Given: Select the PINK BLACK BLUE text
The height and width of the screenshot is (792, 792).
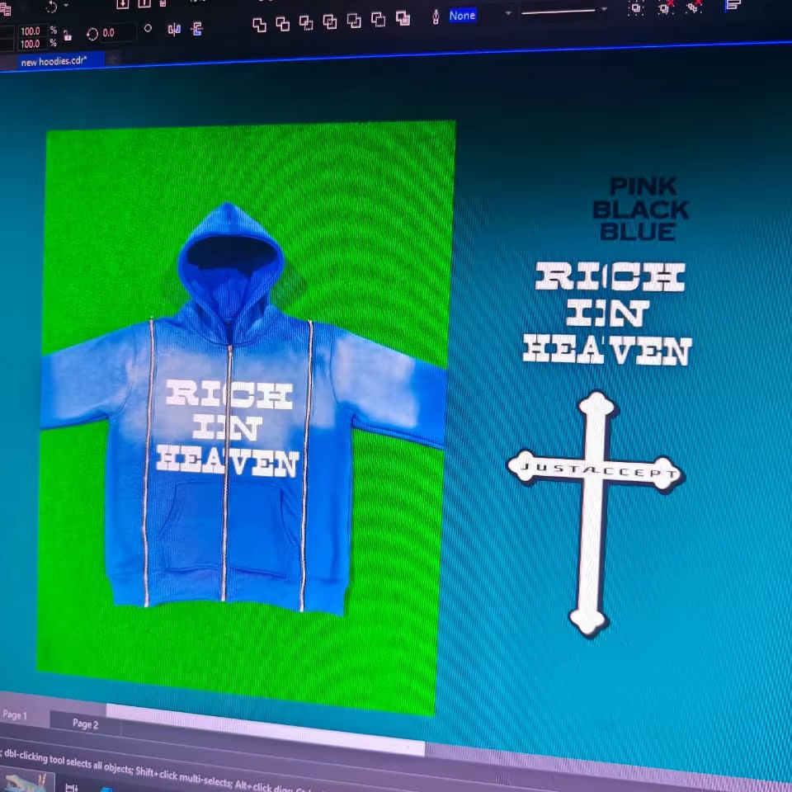Looking at the screenshot, I should pos(642,209).
